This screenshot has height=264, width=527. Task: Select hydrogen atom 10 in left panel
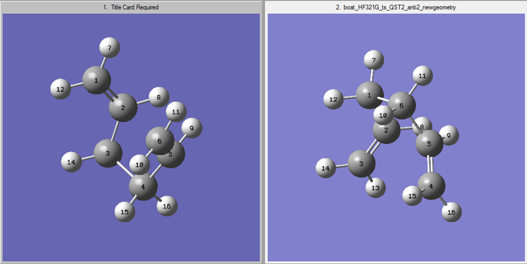point(140,164)
